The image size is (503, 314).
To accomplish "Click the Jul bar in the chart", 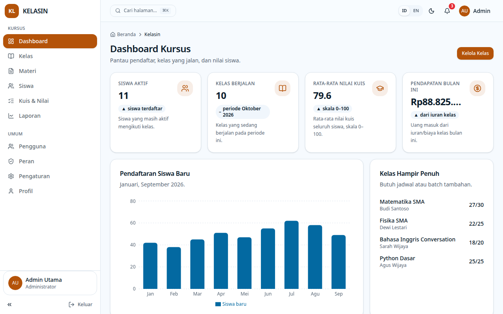I will [x=292, y=255].
